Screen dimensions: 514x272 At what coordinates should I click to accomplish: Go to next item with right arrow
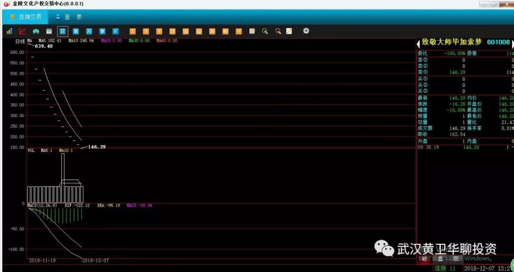513,44
